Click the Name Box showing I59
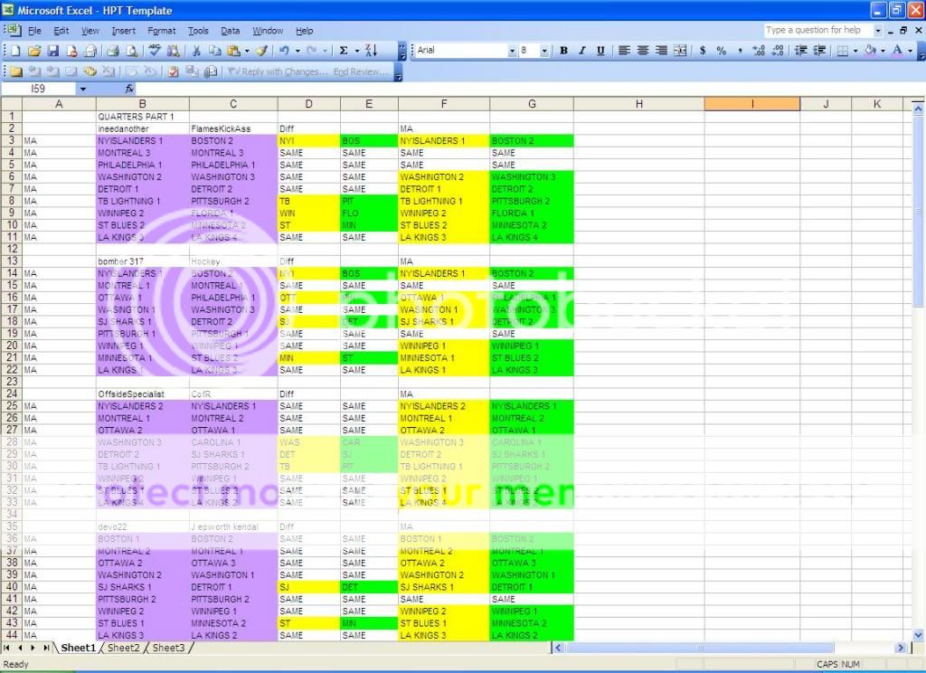 [x=39, y=89]
